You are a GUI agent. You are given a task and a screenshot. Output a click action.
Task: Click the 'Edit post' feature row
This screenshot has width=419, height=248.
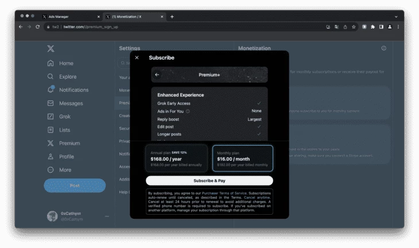pyautogui.click(x=209, y=127)
